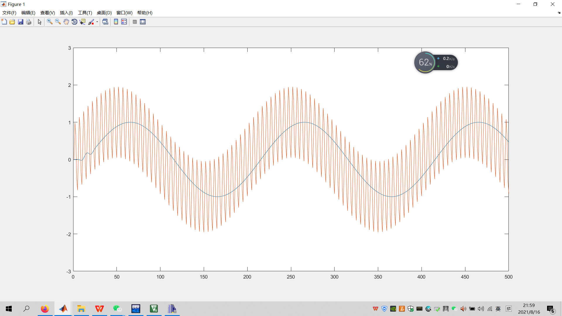Click the WeChat tray icon
The width and height of the screenshot is (562, 316).
(x=454, y=309)
